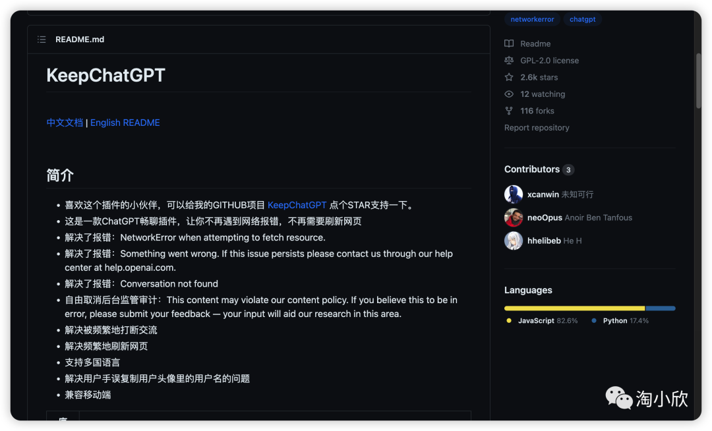Click the 解决用户手误复制 bullet
The width and height of the screenshot is (712, 431).
[157, 378]
